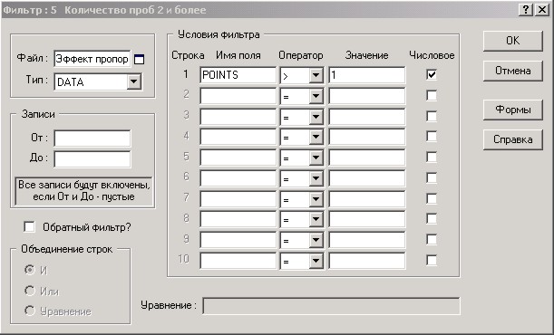
Task: Click the Отмена button
Action: click(512, 71)
